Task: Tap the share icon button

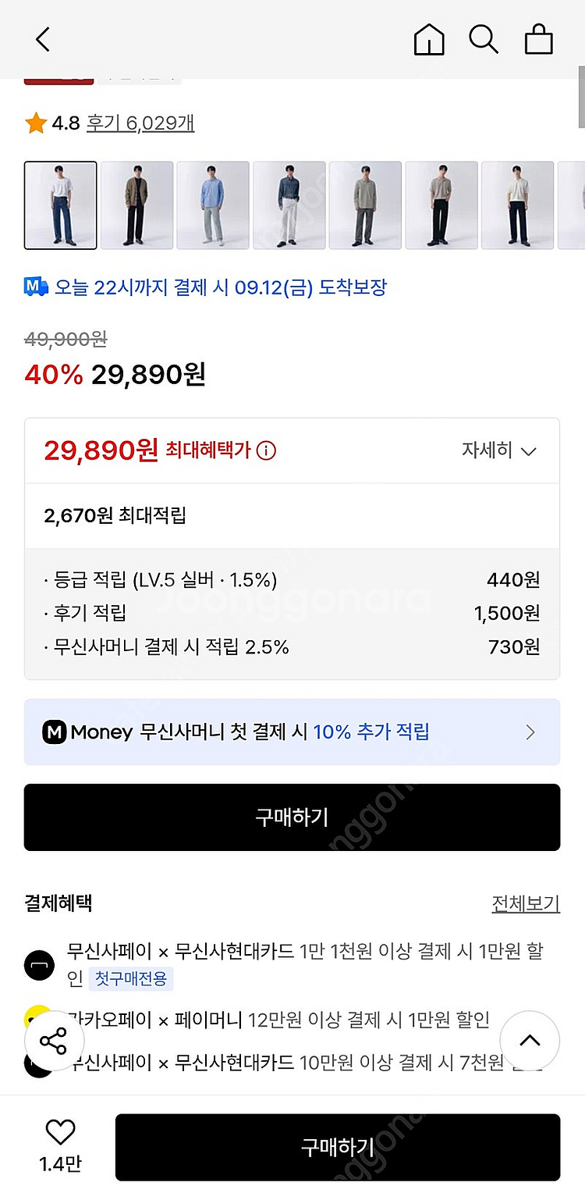Action: [53, 1041]
